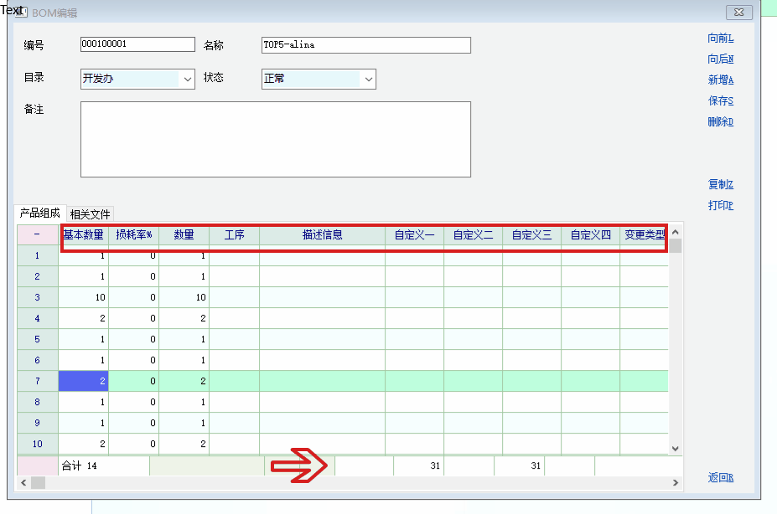
Task: Click 新增 to add a record
Action: [x=720, y=80]
